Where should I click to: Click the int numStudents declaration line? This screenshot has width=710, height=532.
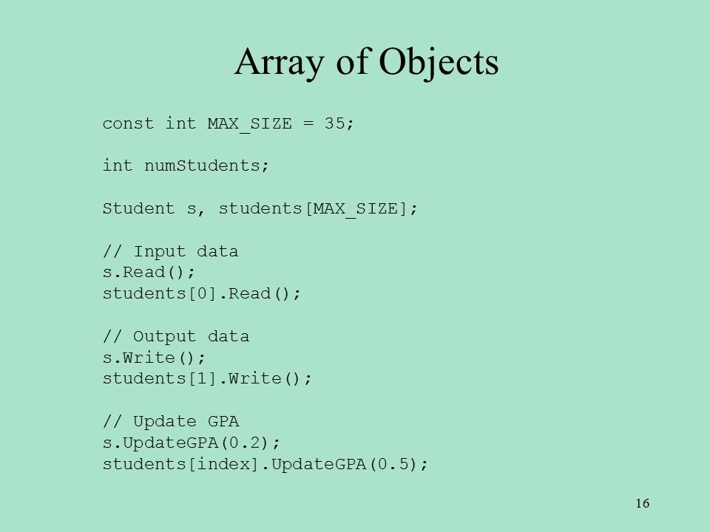[186, 166]
